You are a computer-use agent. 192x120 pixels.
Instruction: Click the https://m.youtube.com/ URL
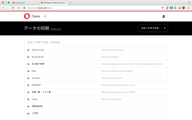(112, 78)
